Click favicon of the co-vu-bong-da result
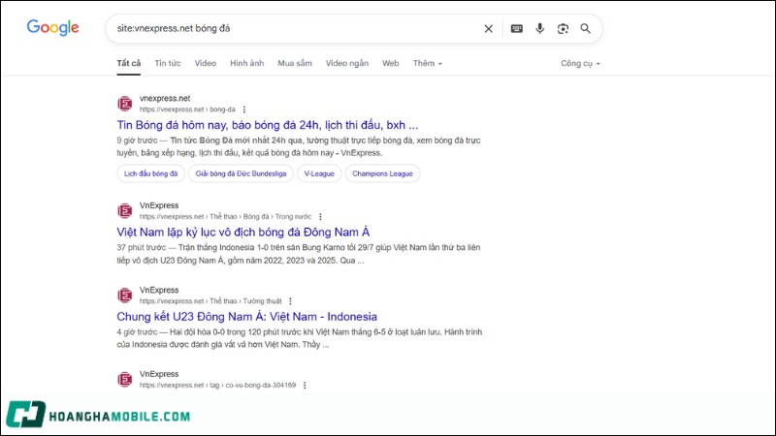This screenshot has width=776, height=436. [x=125, y=379]
